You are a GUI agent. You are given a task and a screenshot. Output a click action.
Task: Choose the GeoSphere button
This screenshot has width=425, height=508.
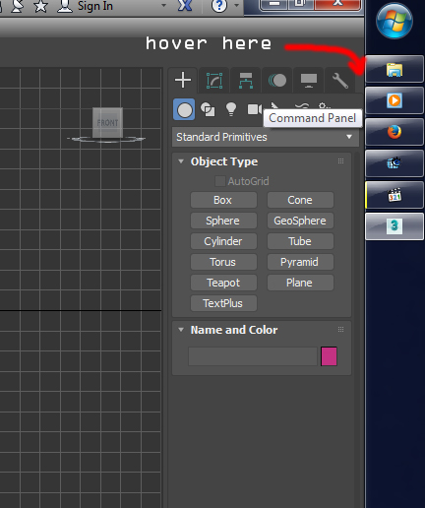pyautogui.click(x=300, y=221)
